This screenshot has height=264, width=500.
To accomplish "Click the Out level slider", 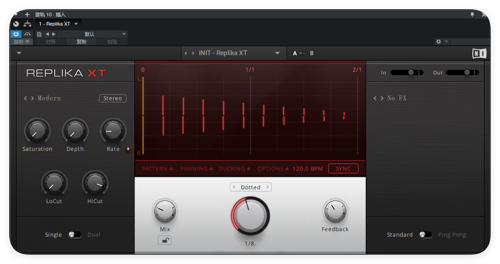I will pyautogui.click(x=462, y=73).
